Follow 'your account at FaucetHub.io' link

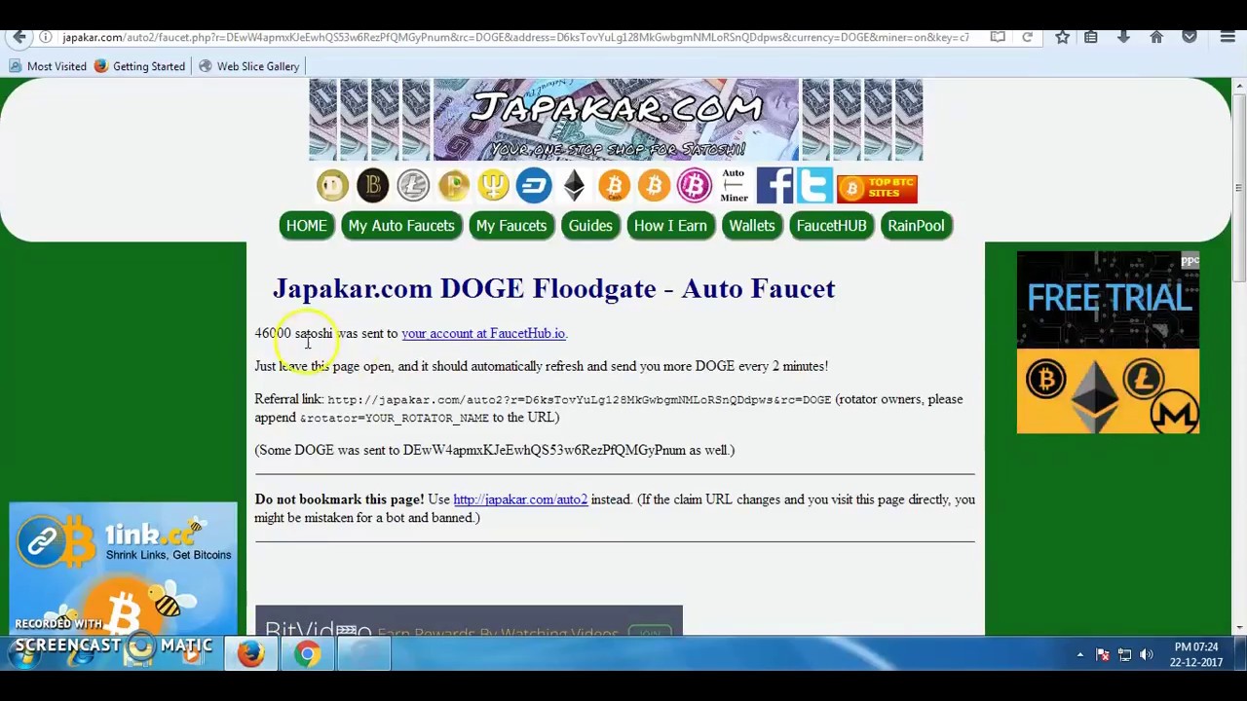[x=483, y=333]
